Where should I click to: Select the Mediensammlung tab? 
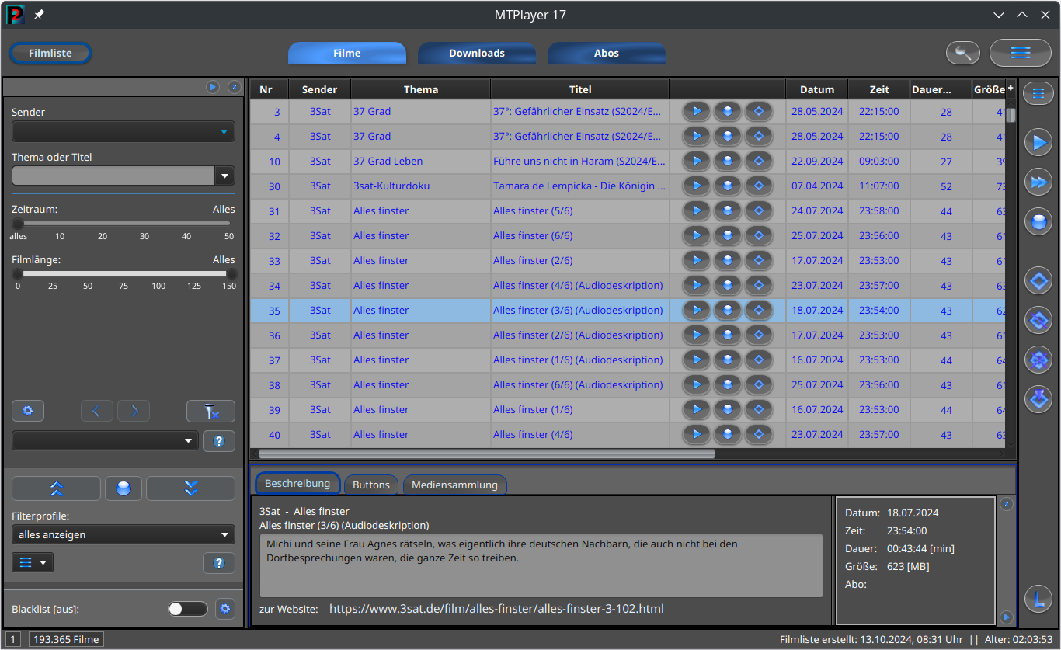[x=454, y=485]
